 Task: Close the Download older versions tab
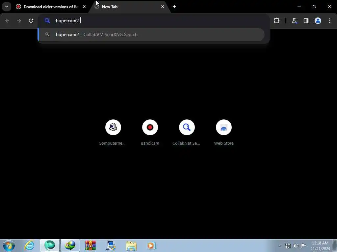coord(84,7)
